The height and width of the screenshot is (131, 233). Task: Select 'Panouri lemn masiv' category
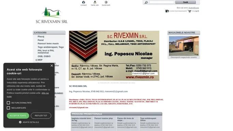[x=48, y=44]
